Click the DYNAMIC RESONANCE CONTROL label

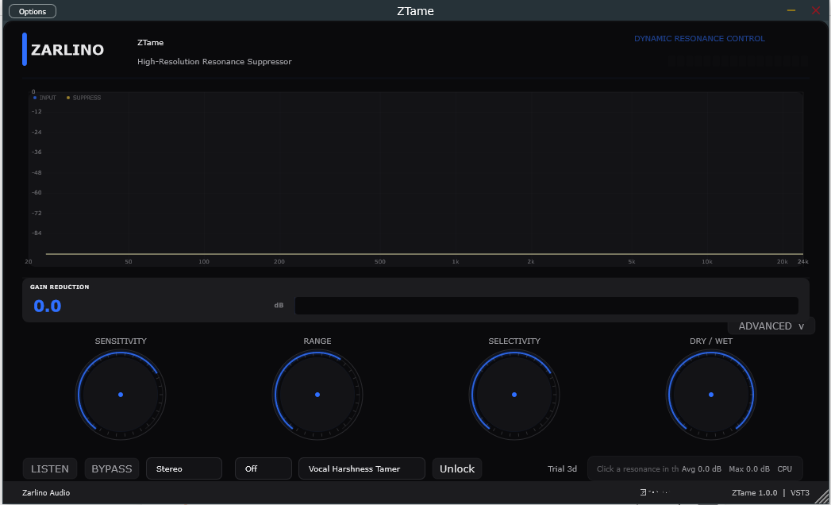[x=699, y=39]
